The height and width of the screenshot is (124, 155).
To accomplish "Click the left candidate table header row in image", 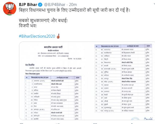I will point(53,78).
